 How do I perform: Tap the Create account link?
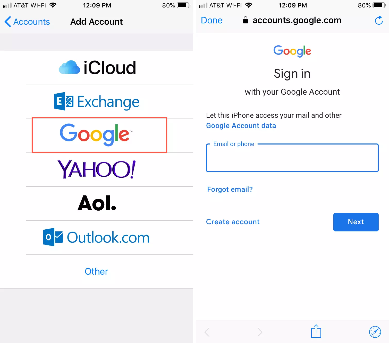point(233,222)
